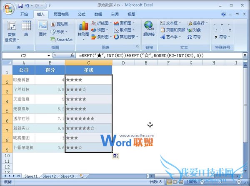Open the shapes (形状) gallery

[59, 32]
